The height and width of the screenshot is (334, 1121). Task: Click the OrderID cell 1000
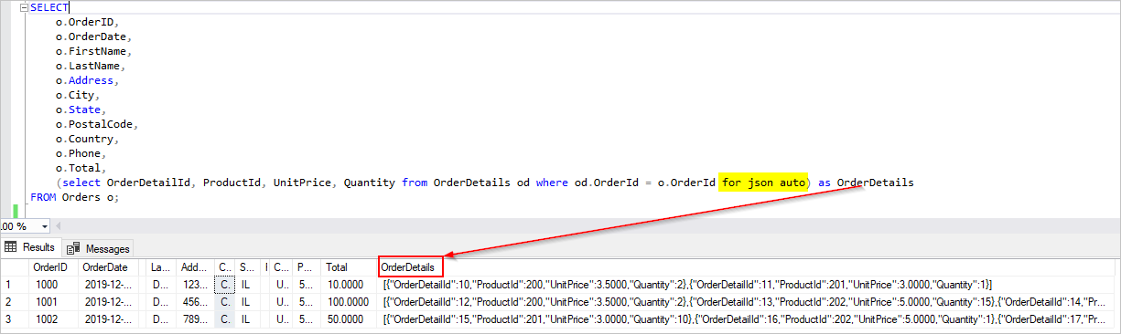pyautogui.click(x=52, y=284)
